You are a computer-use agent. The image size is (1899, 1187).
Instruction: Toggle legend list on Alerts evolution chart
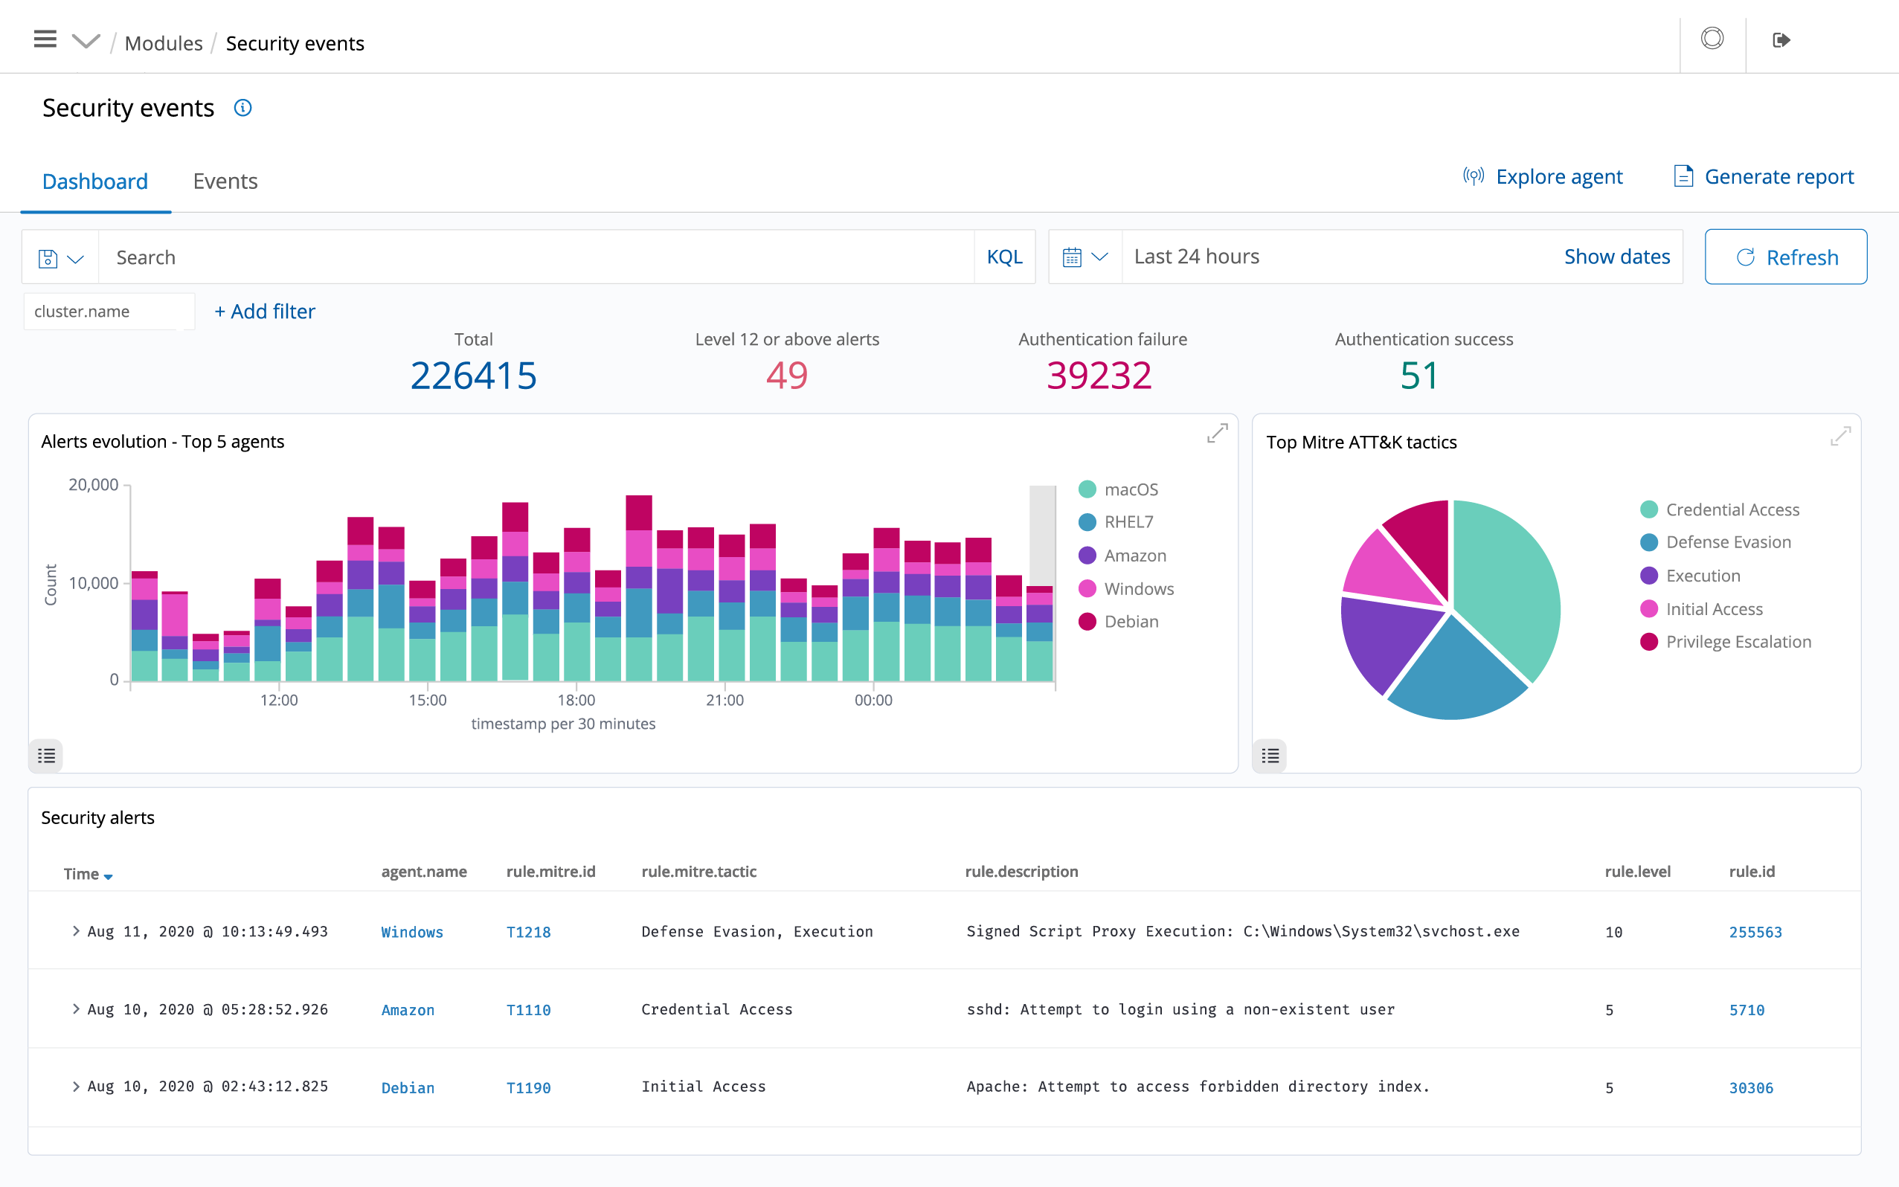(x=46, y=755)
